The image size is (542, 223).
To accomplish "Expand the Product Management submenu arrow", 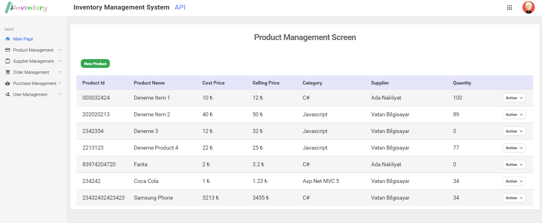I will (x=59, y=50).
